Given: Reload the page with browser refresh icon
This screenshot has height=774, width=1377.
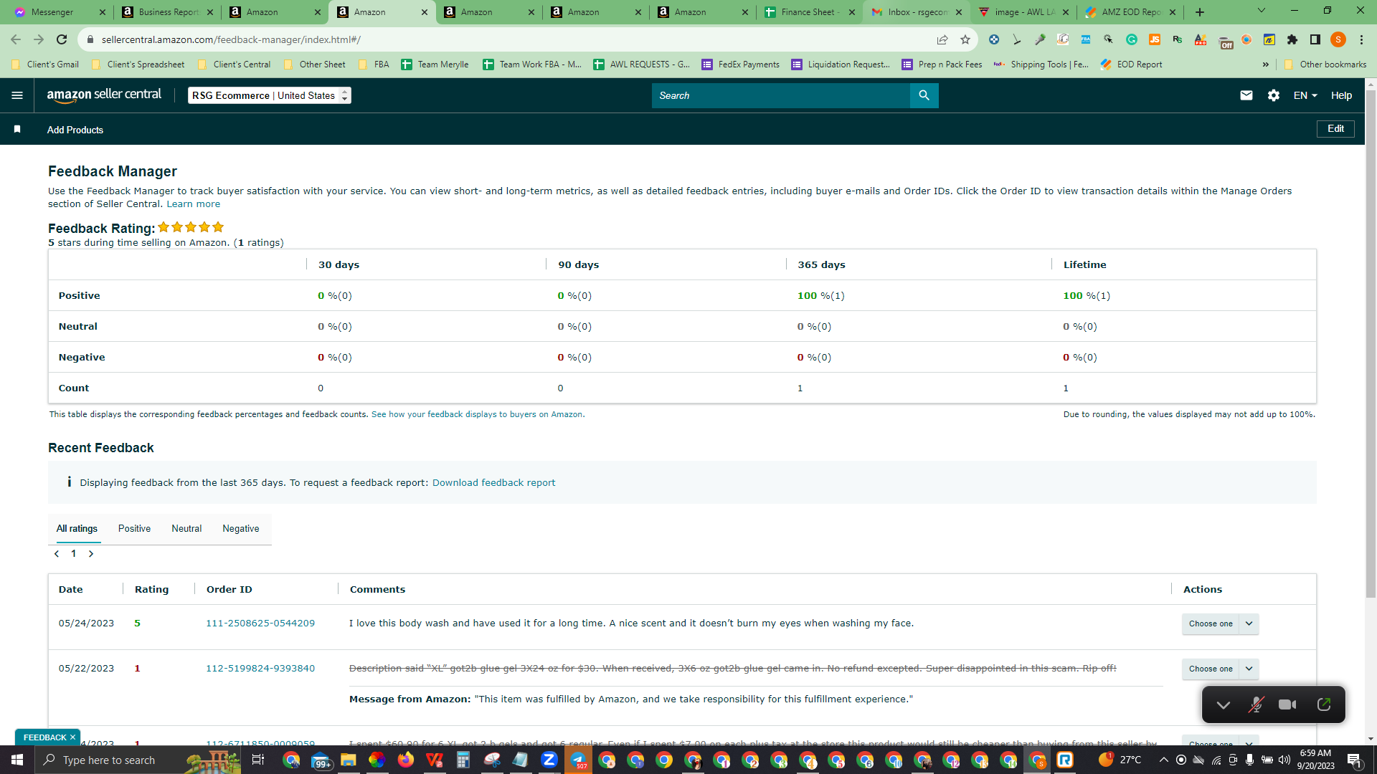Looking at the screenshot, I should [62, 39].
